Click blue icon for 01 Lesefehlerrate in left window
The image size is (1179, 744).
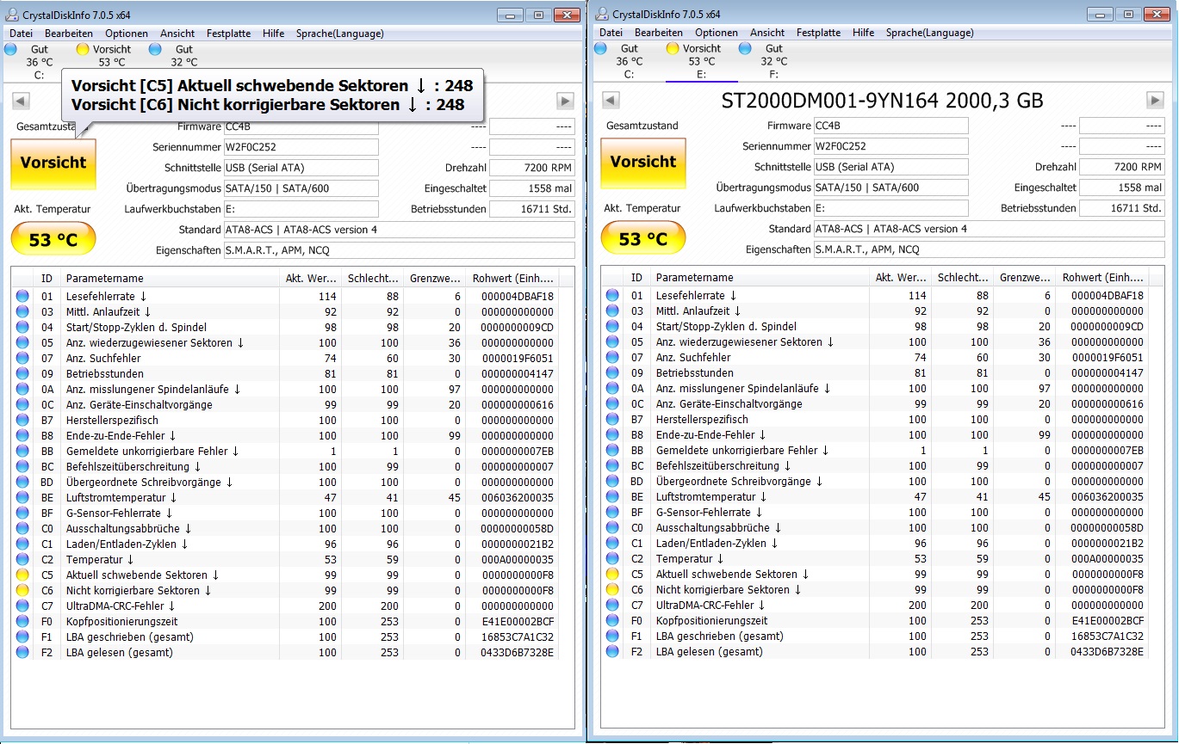[22, 296]
